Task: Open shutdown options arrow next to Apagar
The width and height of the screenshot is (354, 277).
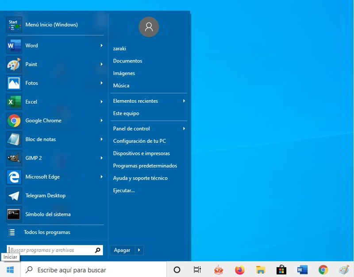Action: [x=139, y=250]
